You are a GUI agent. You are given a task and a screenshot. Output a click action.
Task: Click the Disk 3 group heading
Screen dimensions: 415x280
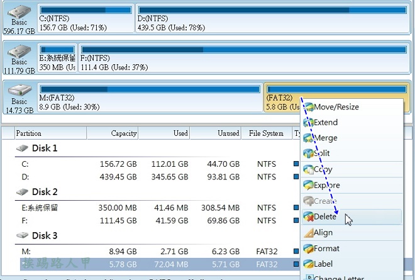click(45, 235)
